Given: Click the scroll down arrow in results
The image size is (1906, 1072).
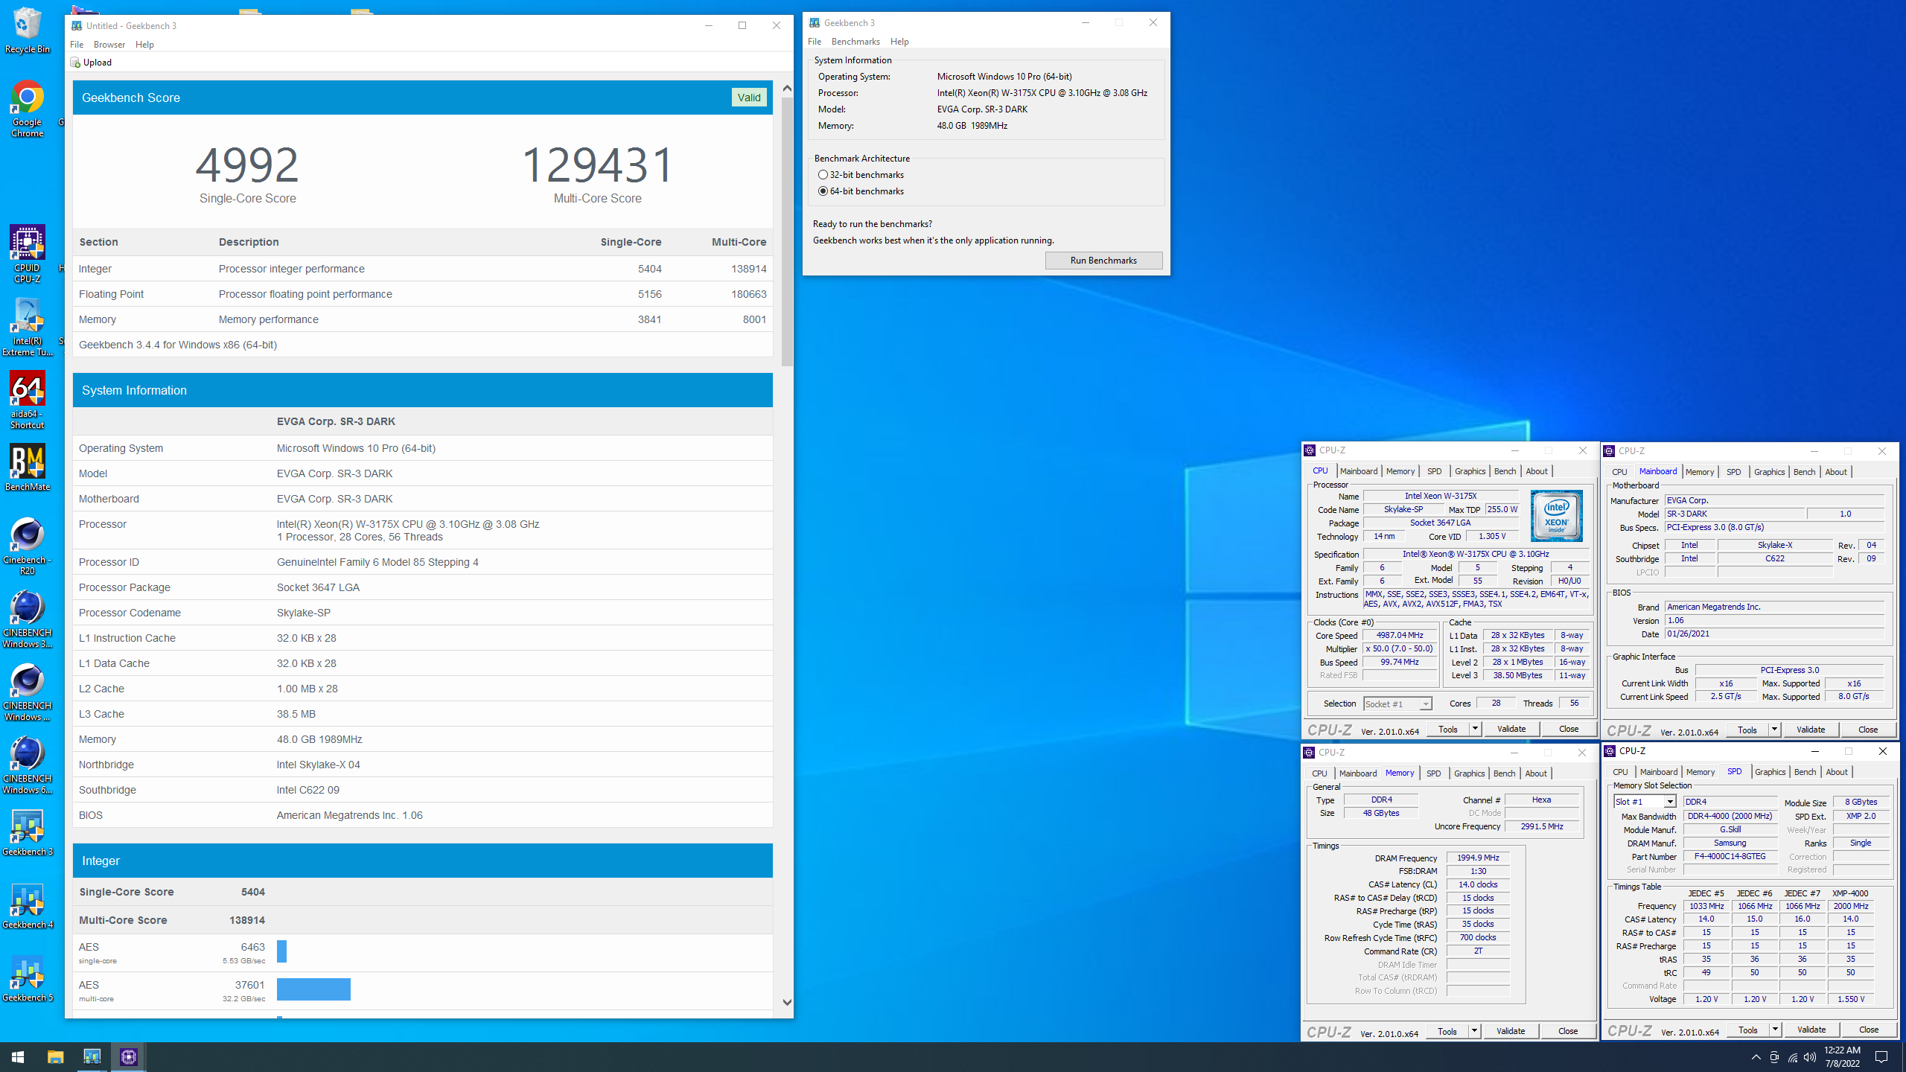Looking at the screenshot, I should [787, 1002].
